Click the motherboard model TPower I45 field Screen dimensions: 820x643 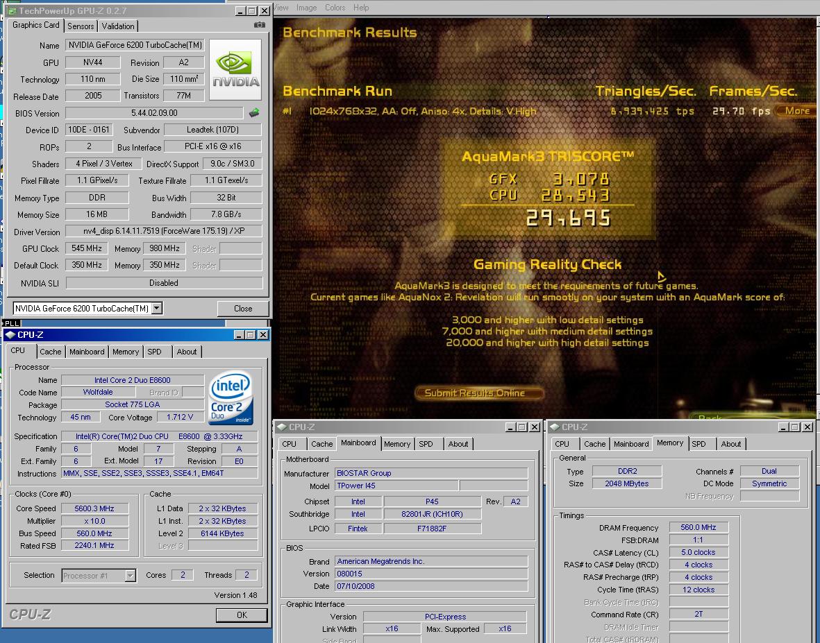point(397,486)
